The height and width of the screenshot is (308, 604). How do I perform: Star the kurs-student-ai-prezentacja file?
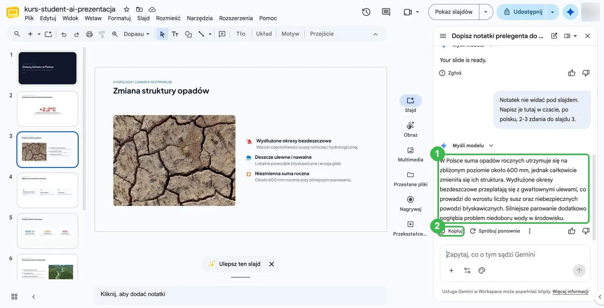tap(126, 9)
